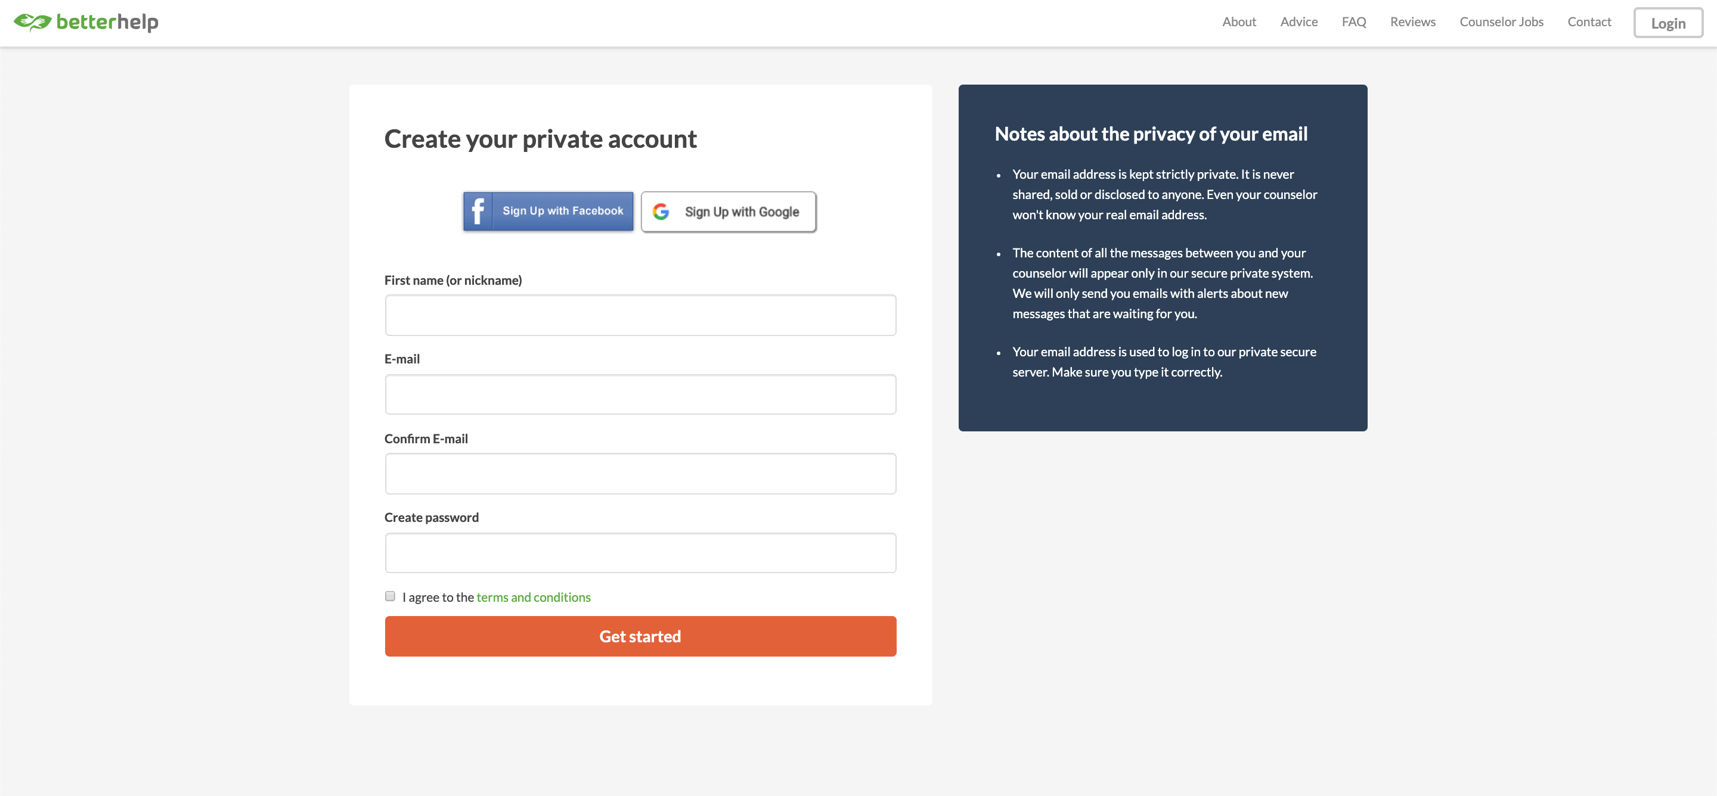The width and height of the screenshot is (1717, 796).
Task: Open Counselor Jobs in navigation
Action: [x=1501, y=22]
